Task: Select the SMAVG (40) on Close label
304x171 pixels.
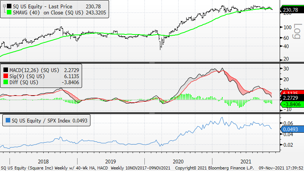Action: coord(48,13)
